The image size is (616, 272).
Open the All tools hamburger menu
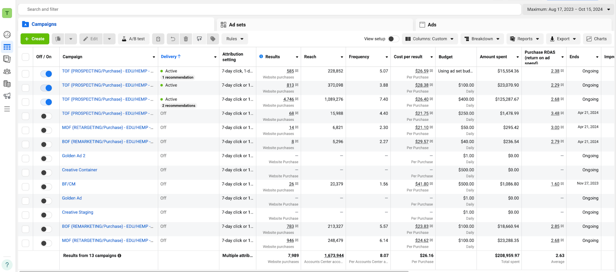pyautogui.click(x=7, y=109)
